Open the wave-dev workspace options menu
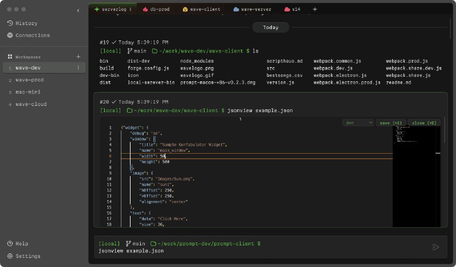 tap(78, 68)
